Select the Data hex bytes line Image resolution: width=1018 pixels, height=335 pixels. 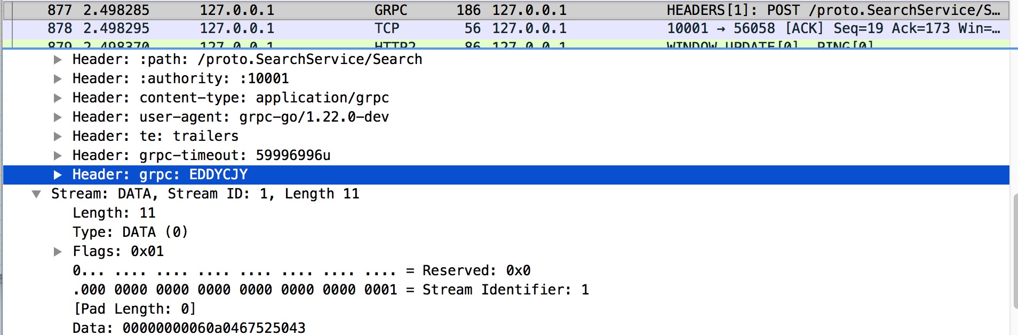189,328
